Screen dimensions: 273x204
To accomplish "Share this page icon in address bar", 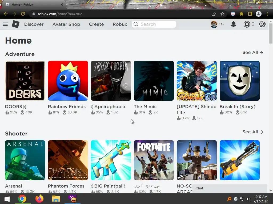I will [x=214, y=14].
